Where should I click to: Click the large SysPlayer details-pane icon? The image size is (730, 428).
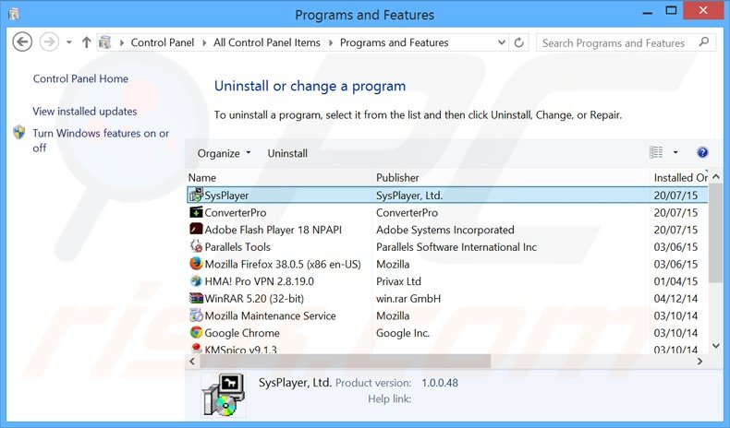point(224,395)
